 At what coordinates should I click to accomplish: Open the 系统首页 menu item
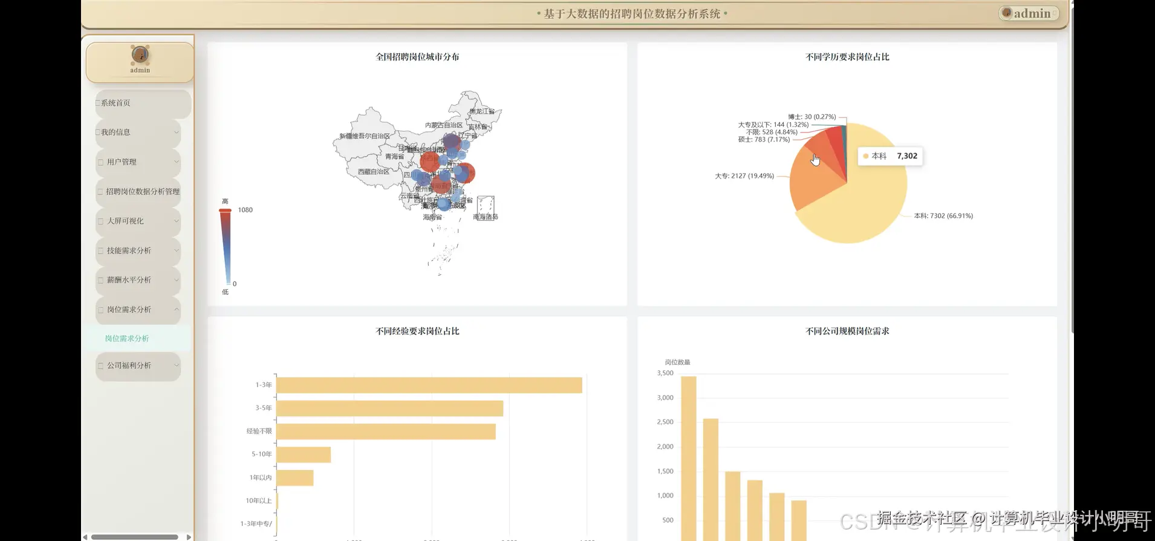coord(143,103)
